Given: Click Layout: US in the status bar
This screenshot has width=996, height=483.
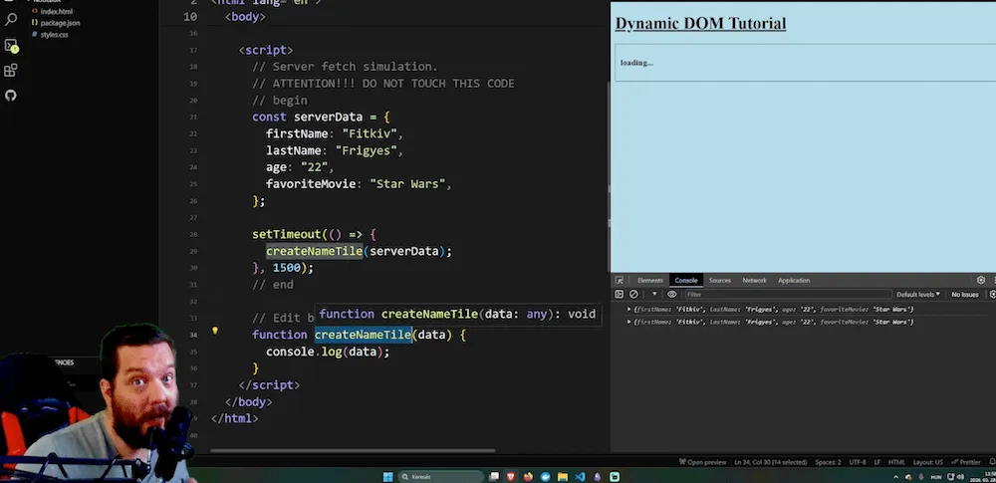Looking at the screenshot, I should pos(928,462).
